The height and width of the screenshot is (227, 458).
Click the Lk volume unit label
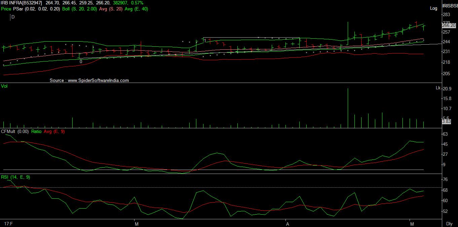click(438, 88)
